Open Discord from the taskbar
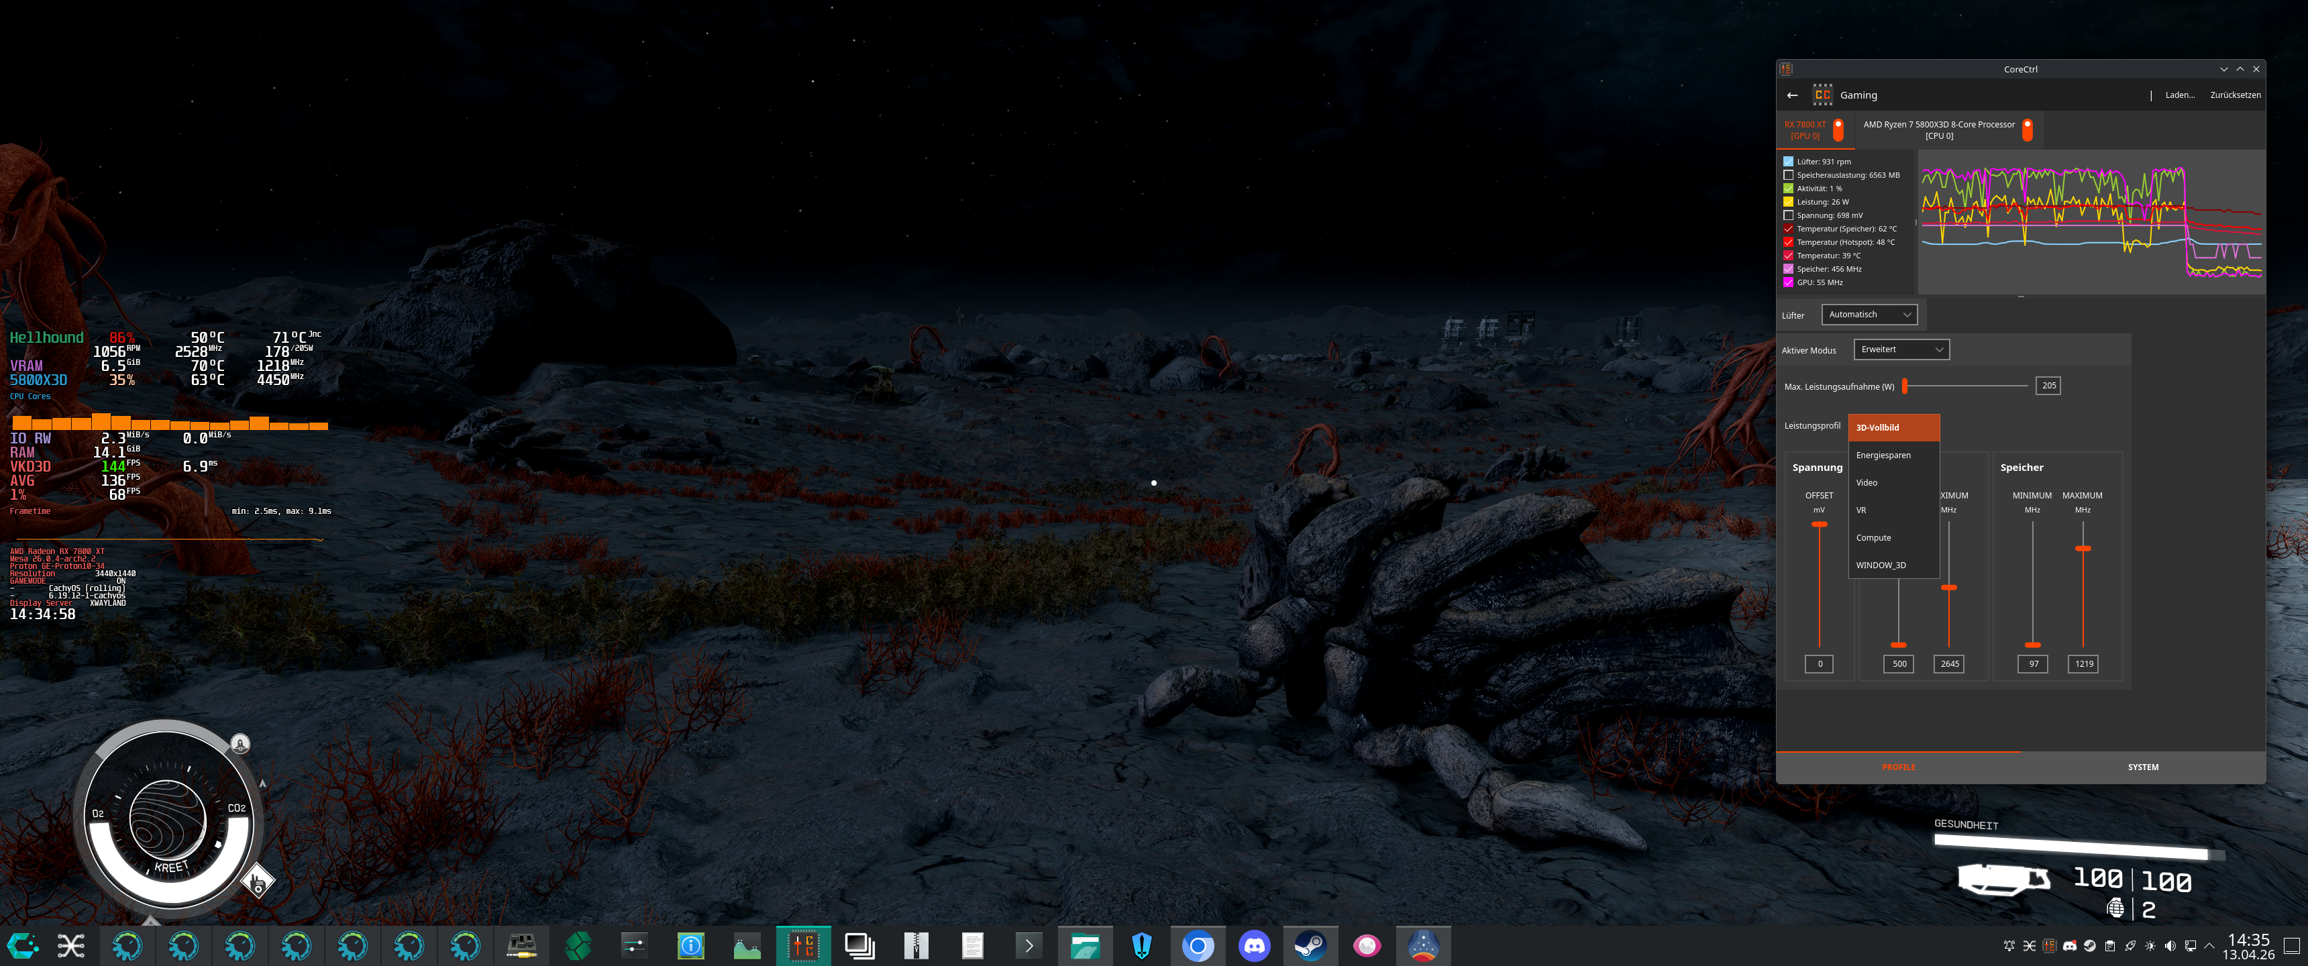 tap(1255, 945)
